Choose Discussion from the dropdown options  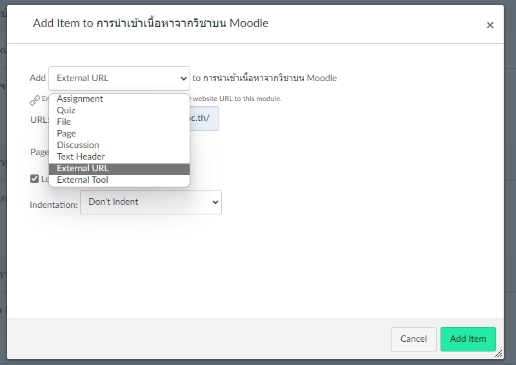[78, 145]
